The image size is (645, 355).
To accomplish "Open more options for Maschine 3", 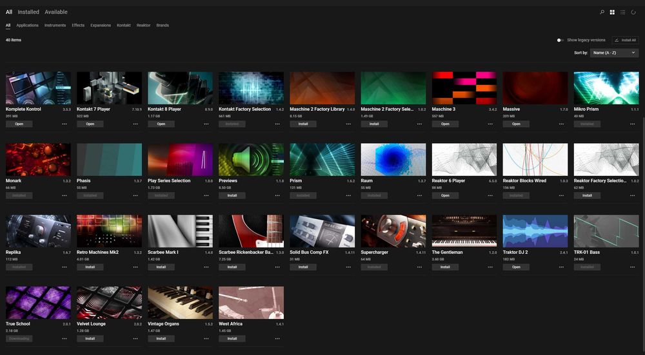I will tap(490, 124).
